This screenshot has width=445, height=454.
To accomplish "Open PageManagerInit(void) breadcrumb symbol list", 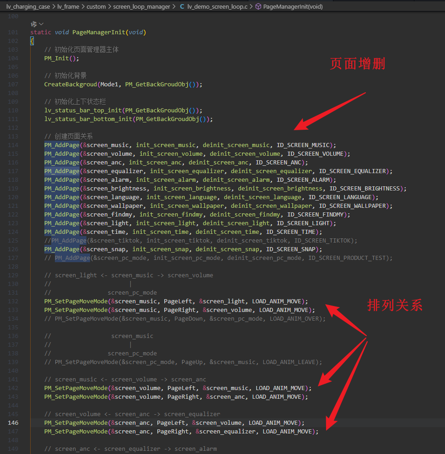I will coord(293,6).
